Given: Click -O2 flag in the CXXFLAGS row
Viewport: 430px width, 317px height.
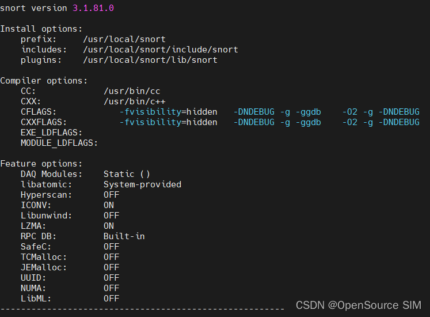Looking at the screenshot, I should [350, 122].
